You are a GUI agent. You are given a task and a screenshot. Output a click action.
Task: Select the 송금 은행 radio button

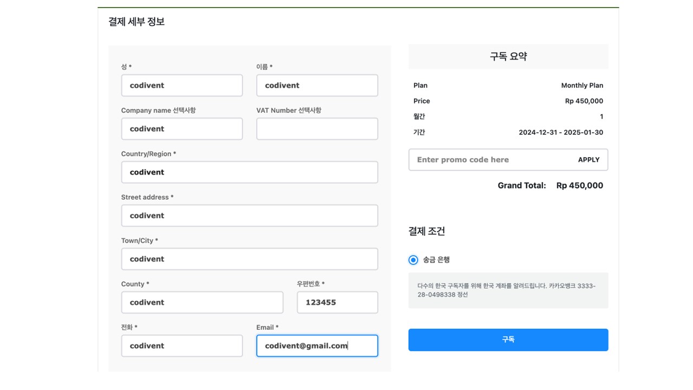pos(414,260)
